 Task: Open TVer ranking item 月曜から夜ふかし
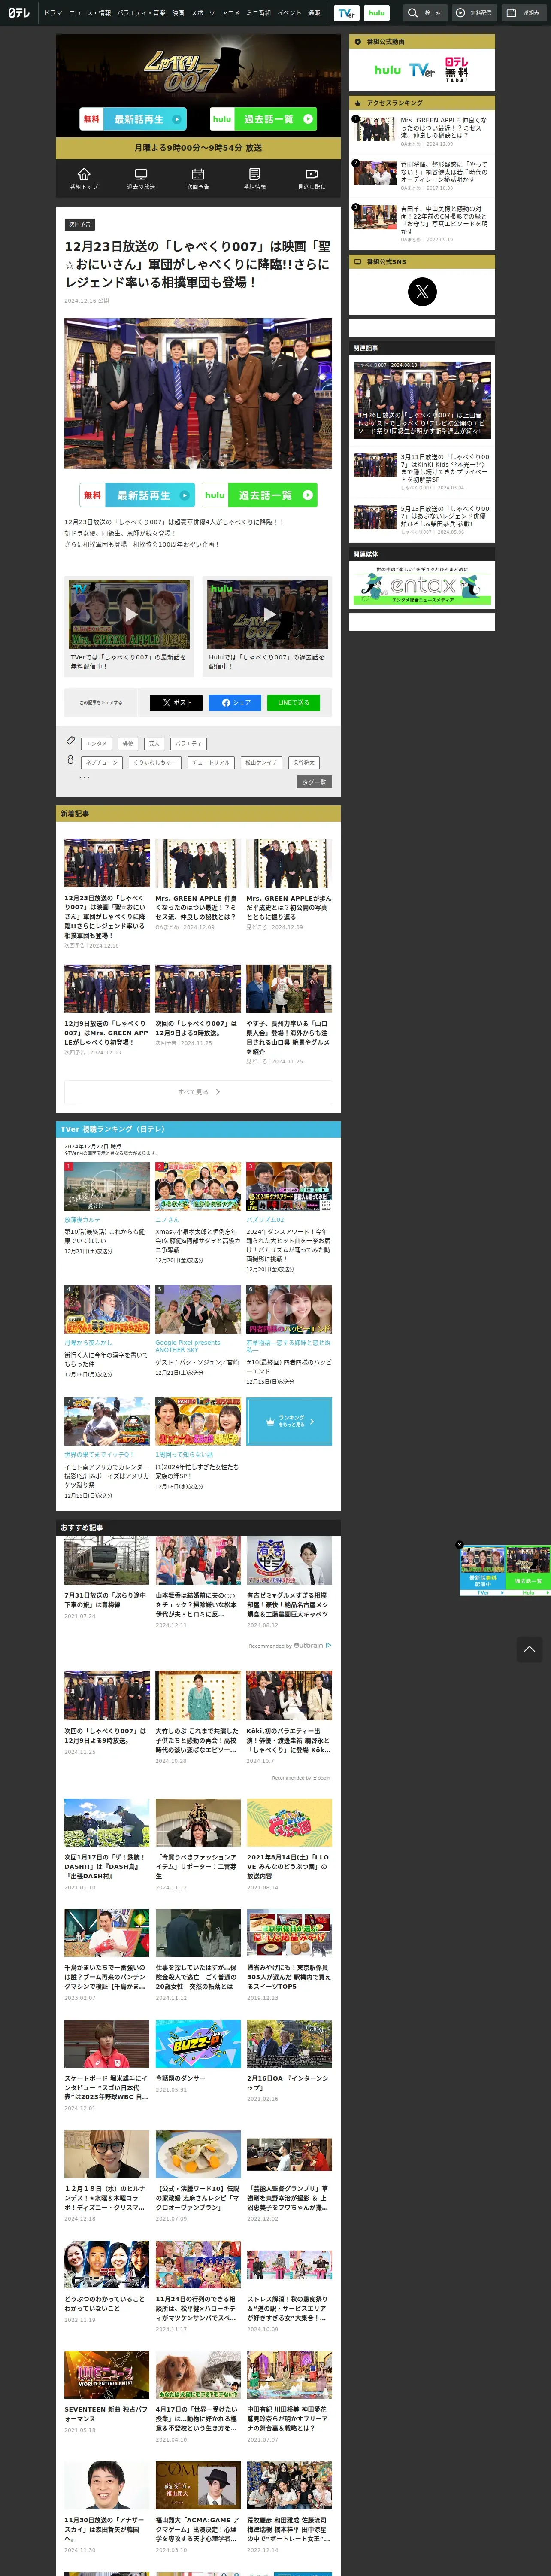tap(107, 1332)
